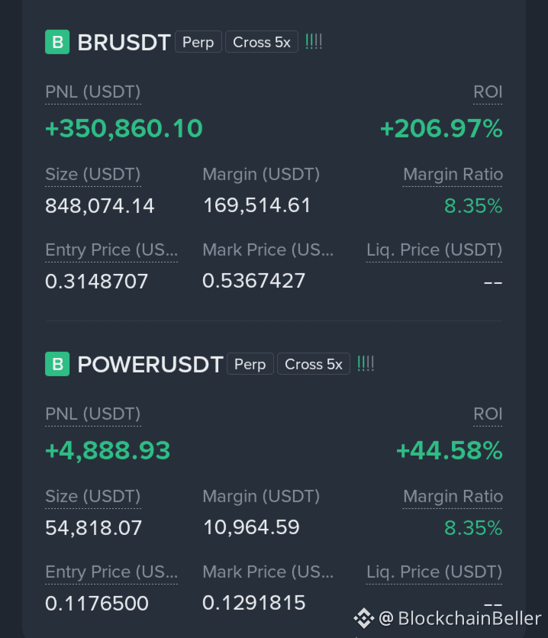Viewport: 548px width, 638px height.
Task: Tap the BRUSDT signal bars indicator
Action: pos(314,41)
